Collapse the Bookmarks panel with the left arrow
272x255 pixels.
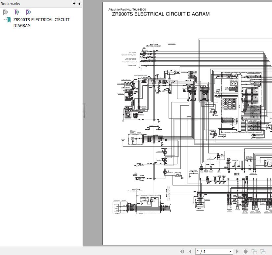(79, 4)
